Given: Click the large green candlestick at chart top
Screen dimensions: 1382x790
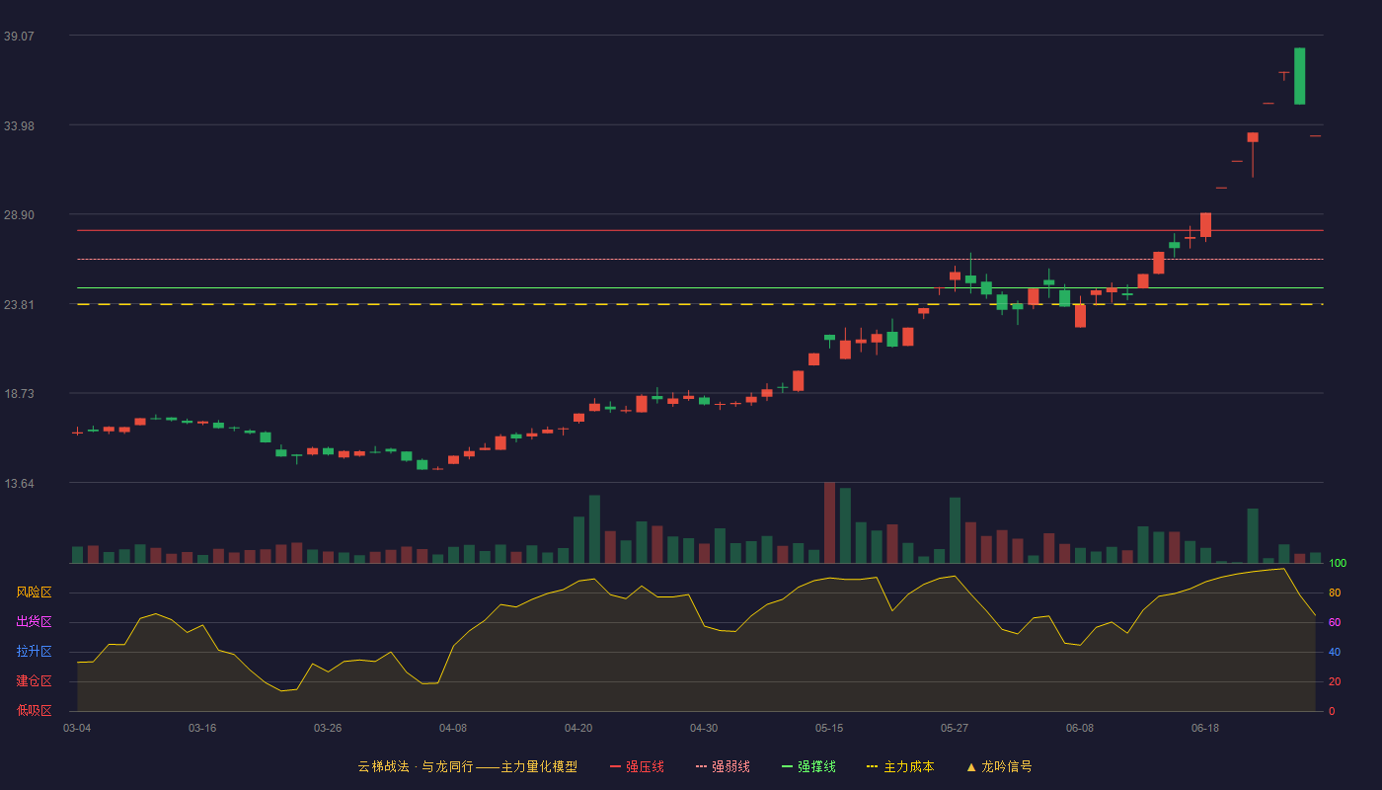Looking at the screenshot, I should 1300,76.
